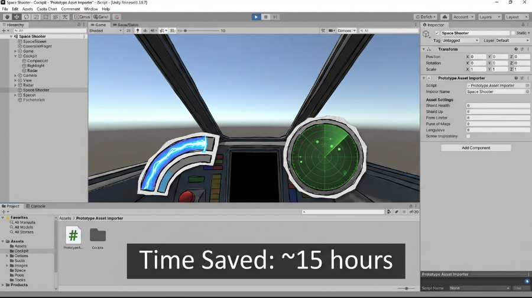Open the Help menu
Image resolution: width=532 pixels, height=298 pixels.
tap(106, 9)
